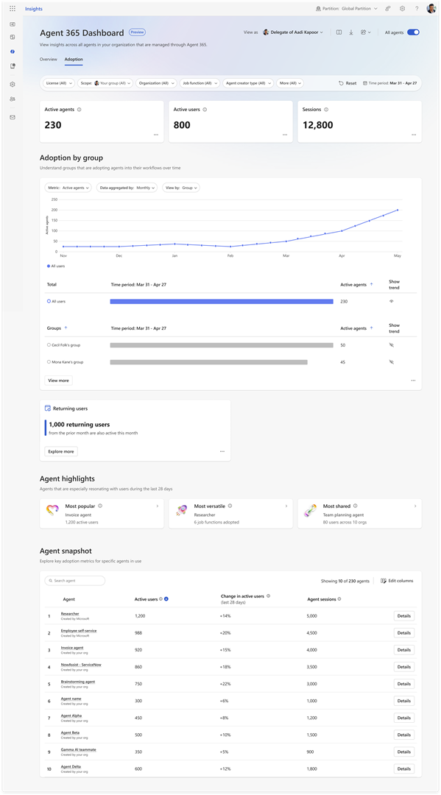Viewport: 441px width, 795px height.
Task: Open Details for Agent Delta
Action: pos(404,768)
